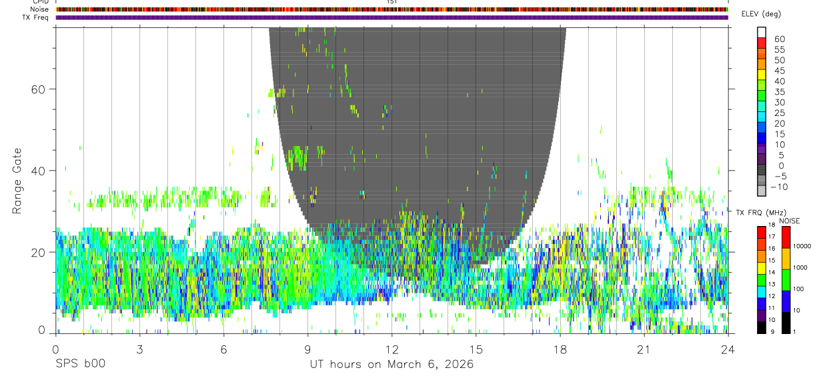Click the purple TX Freq strip above the plot

click(391, 17)
